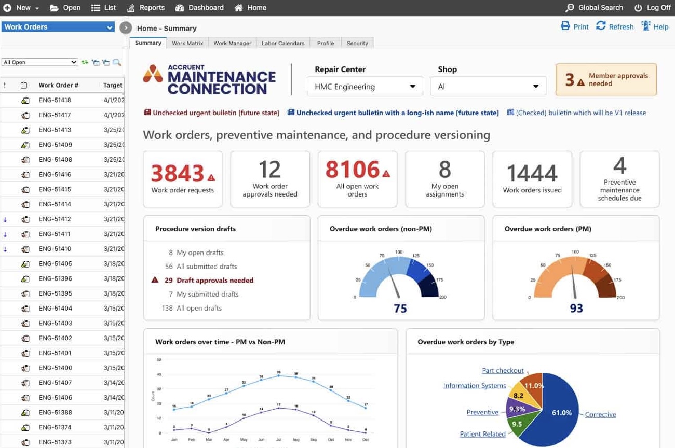
Task: Click the Print icon
Action: point(565,26)
